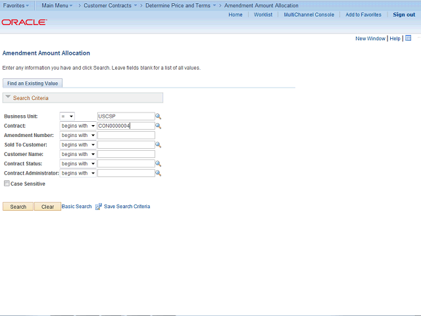Image resolution: width=421 pixels, height=316 pixels.
Task: Open Determine Price and Terms breadcrumb menu
Action: tap(180, 5)
